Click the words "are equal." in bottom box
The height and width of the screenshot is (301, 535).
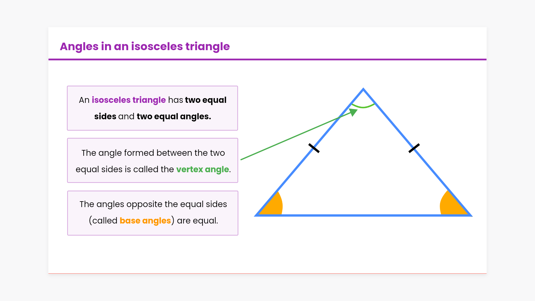point(197,220)
